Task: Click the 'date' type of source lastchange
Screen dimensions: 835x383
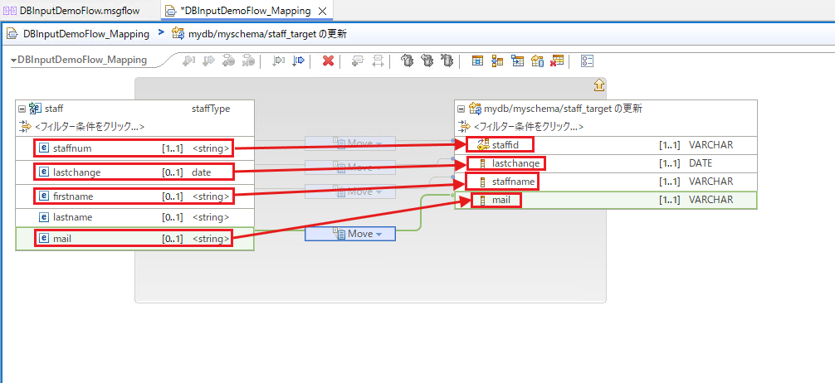Action: [x=202, y=172]
